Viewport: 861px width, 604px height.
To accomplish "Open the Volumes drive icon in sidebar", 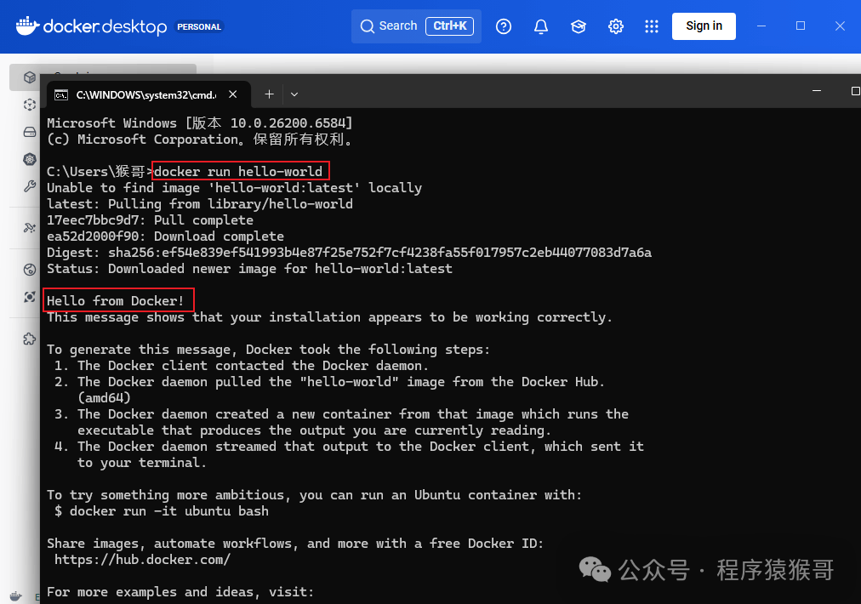I will 30,132.
